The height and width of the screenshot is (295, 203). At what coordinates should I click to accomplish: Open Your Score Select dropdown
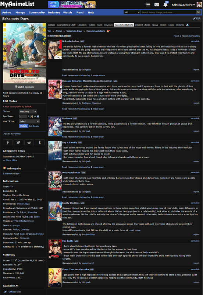click(x=29, y=121)
